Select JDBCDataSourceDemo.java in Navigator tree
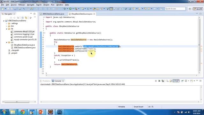 pyautogui.click(x=25, y=48)
